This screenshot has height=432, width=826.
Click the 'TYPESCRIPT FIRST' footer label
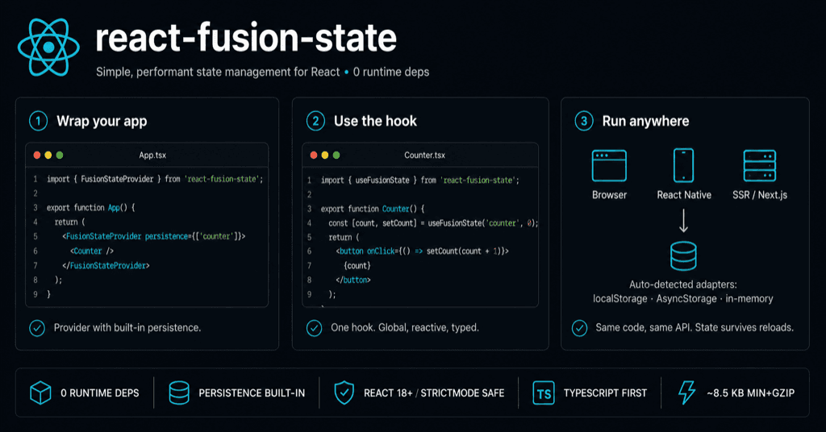tap(605, 393)
